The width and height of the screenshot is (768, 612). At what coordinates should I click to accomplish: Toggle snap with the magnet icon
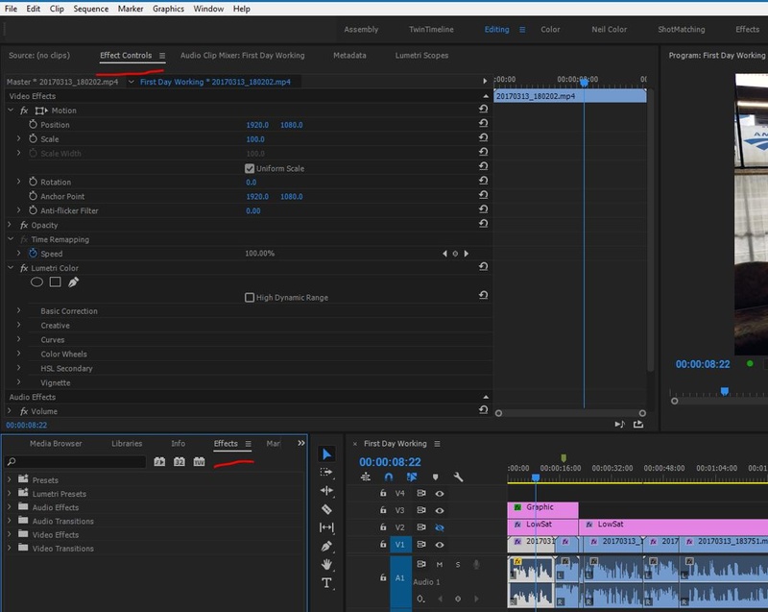389,477
